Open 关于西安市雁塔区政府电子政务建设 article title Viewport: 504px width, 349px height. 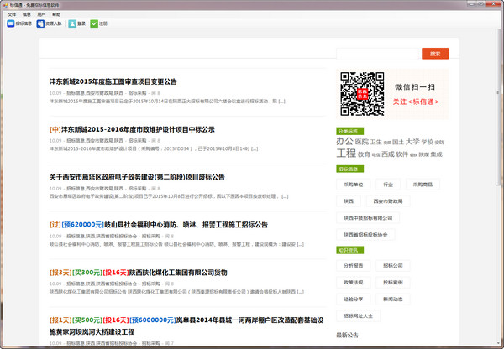tap(137, 177)
